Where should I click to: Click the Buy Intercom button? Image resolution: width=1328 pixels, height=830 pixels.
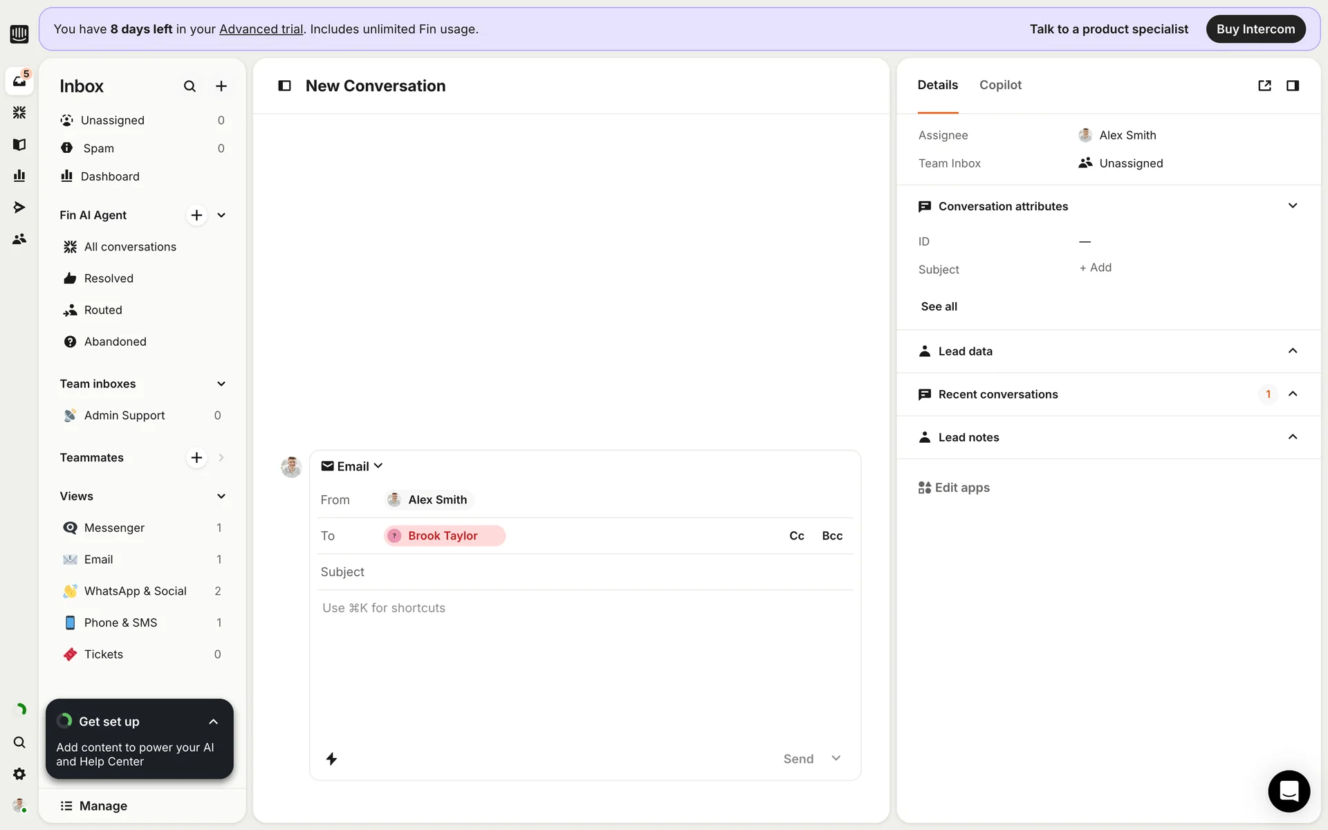pos(1255,29)
